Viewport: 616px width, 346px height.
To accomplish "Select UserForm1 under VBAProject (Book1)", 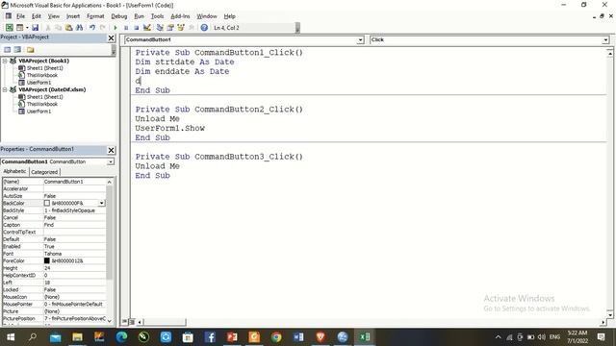I will [38, 83].
